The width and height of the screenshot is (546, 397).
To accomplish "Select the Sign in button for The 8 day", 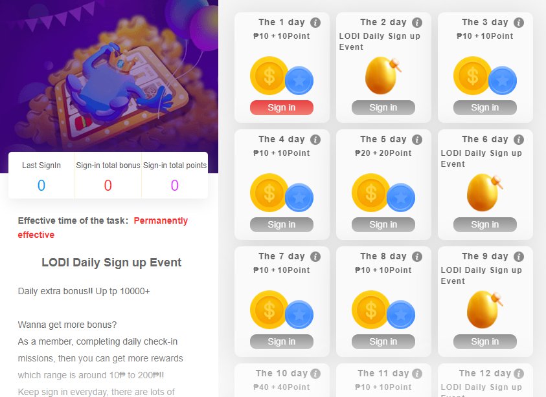I will 383,342.
